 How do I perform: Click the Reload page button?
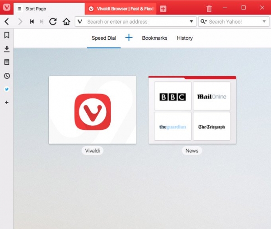[x=53, y=22]
